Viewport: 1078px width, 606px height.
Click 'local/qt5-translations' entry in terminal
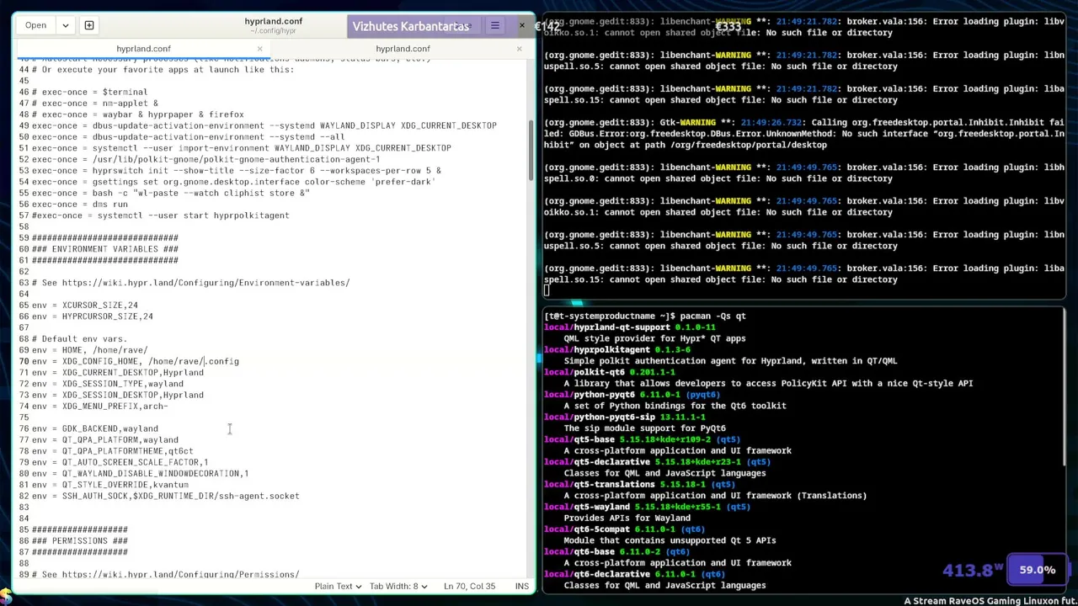[x=600, y=484]
